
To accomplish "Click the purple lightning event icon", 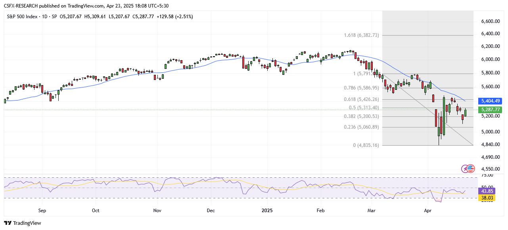I will pos(466,169).
